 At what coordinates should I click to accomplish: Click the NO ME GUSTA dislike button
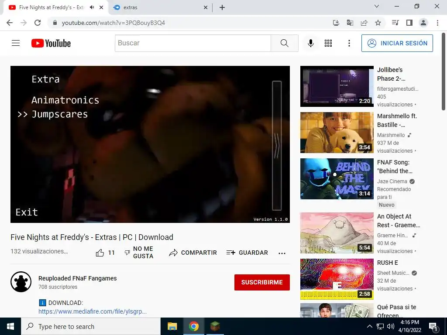(x=139, y=253)
